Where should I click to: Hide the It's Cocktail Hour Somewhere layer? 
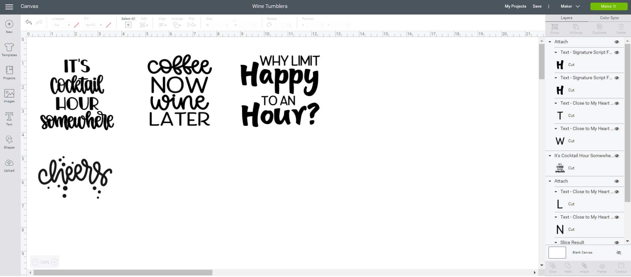617,156
